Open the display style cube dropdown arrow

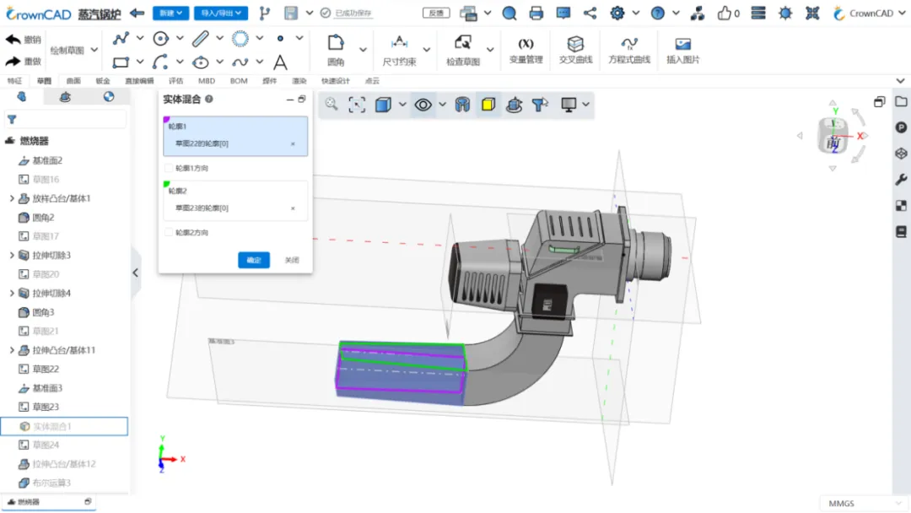[x=402, y=105]
